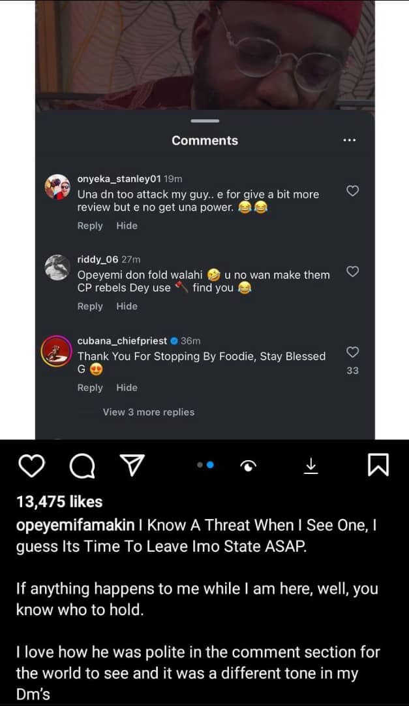The width and height of the screenshot is (409, 706).
Task: Hide cubana_chiefpriest's comment
Action: click(x=127, y=387)
